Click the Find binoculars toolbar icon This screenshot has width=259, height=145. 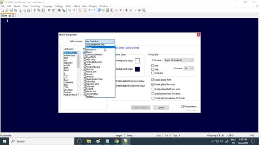click(x=59, y=10)
